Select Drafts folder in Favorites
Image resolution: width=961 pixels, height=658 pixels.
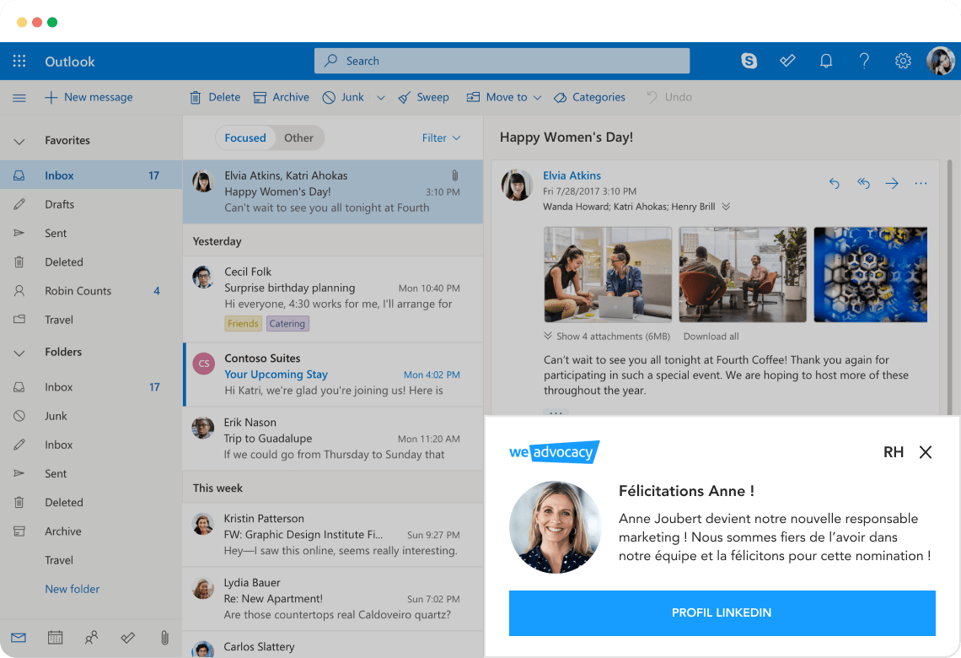[59, 204]
